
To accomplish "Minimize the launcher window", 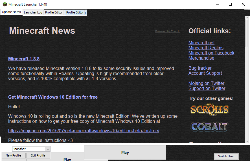I will point(218,4).
